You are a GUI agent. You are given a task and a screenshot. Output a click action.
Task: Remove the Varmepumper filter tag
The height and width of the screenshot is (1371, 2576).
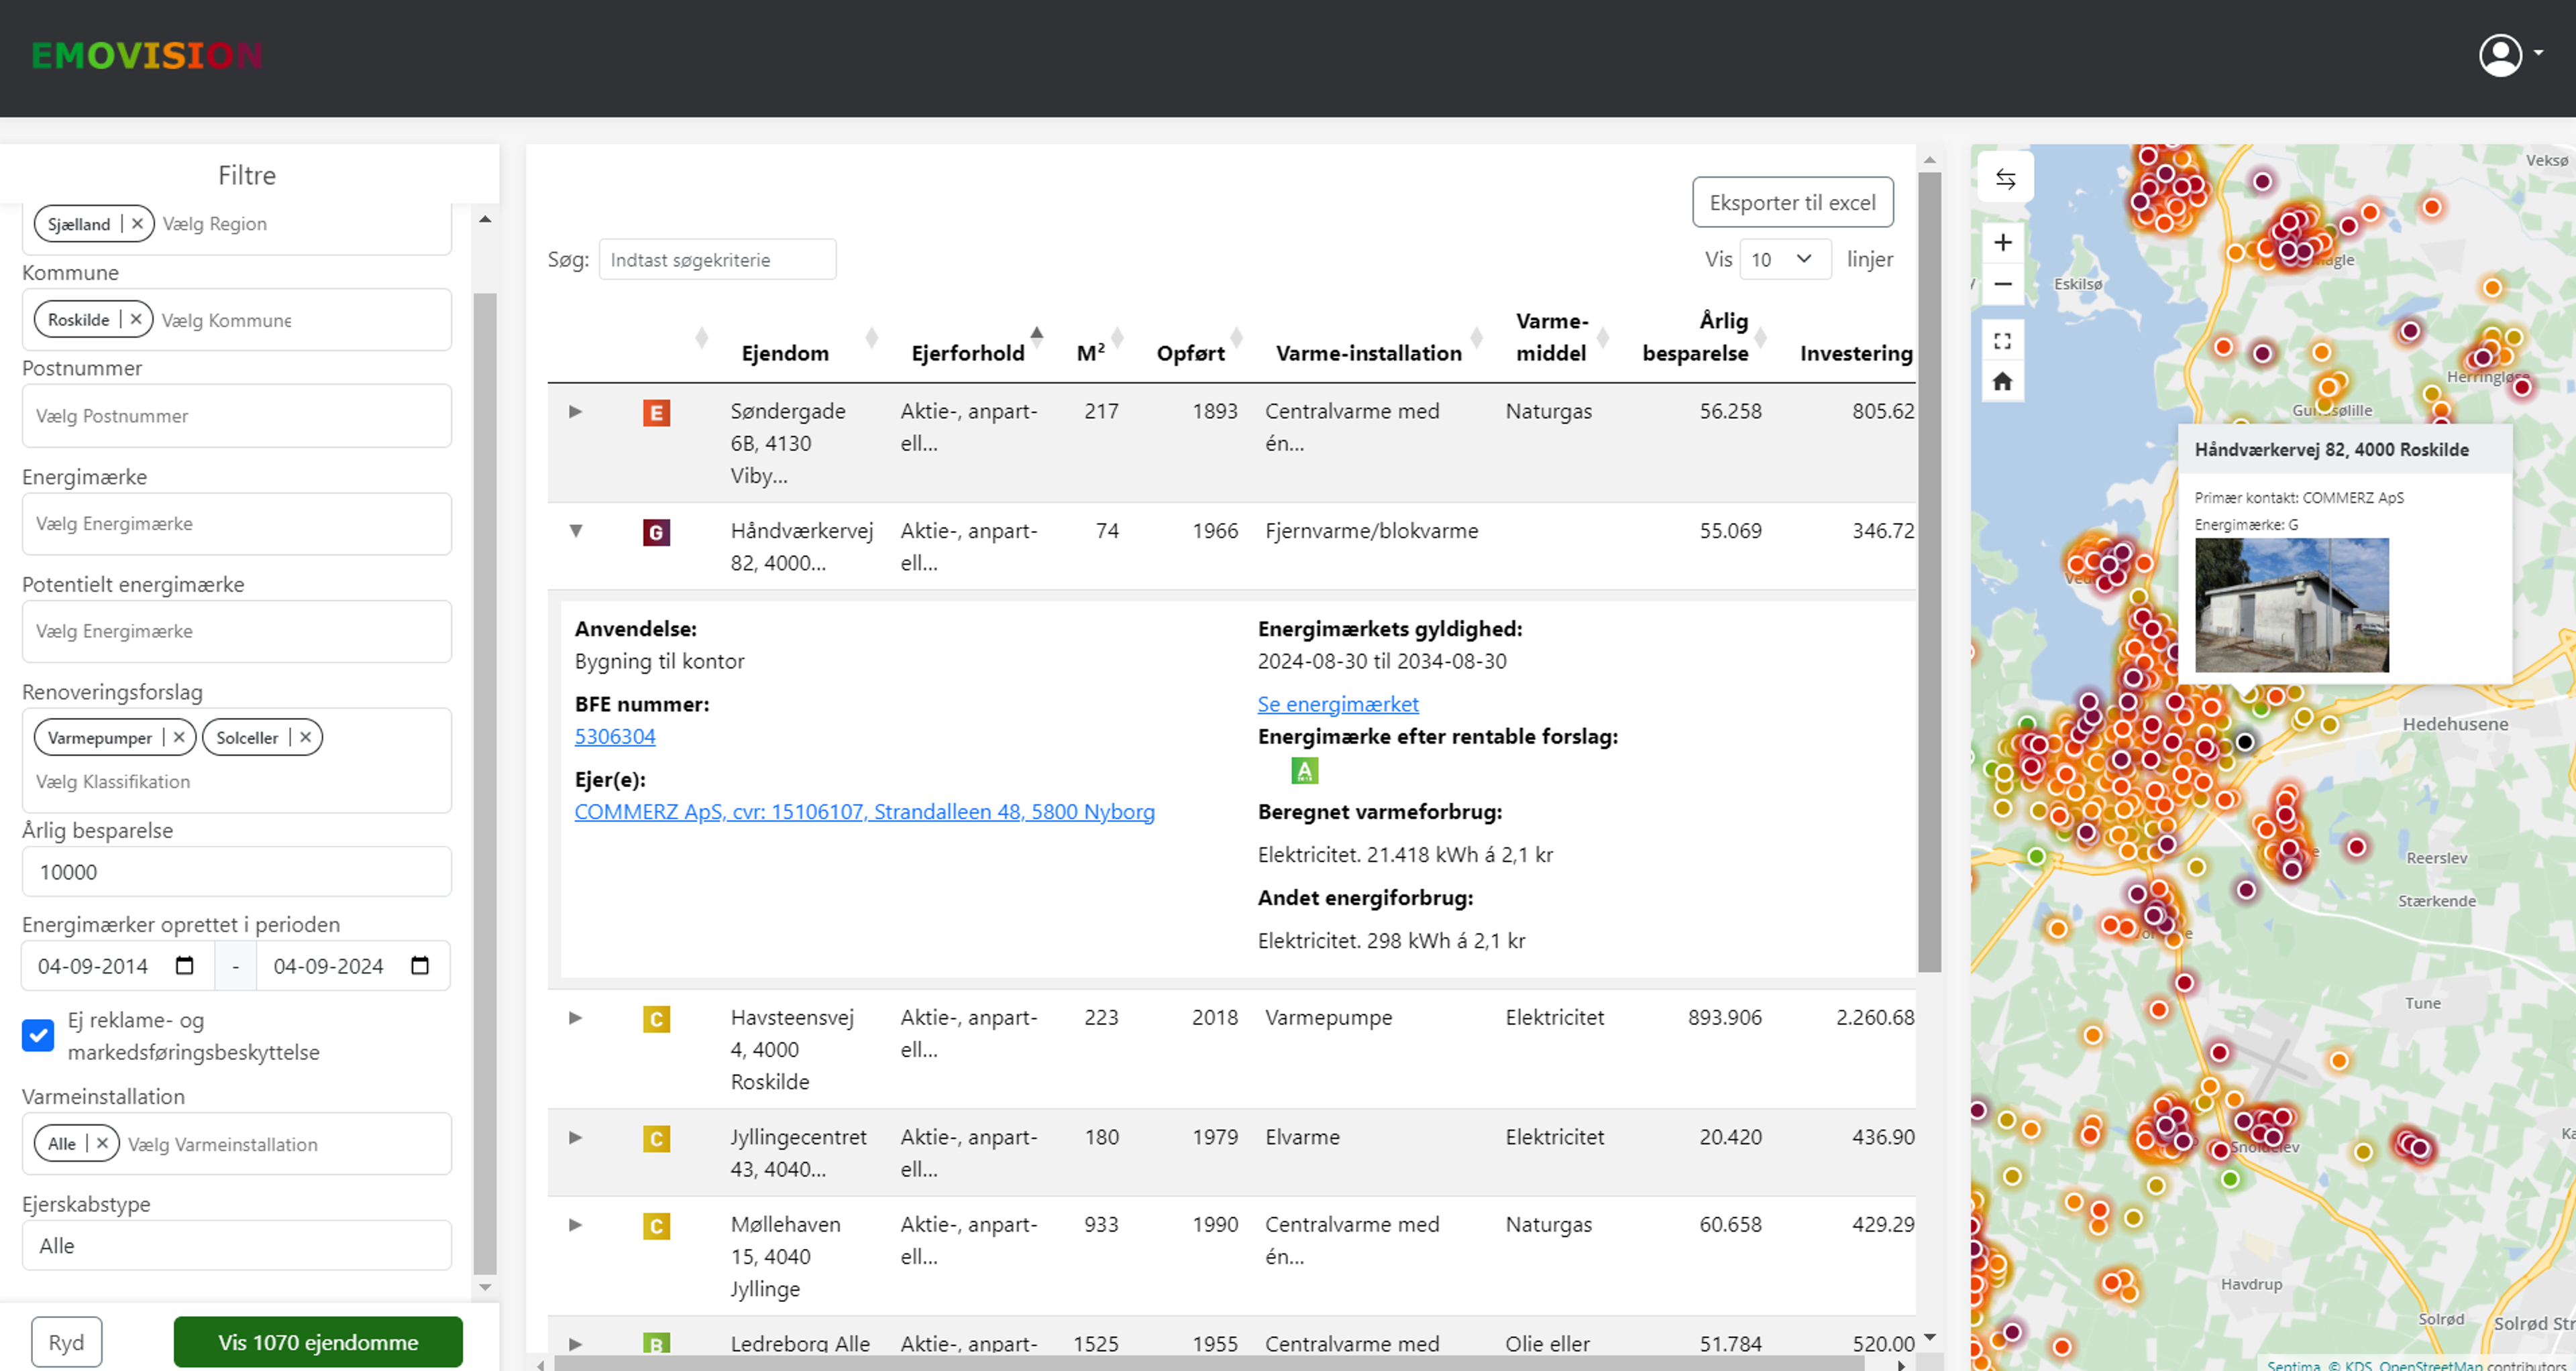click(179, 737)
